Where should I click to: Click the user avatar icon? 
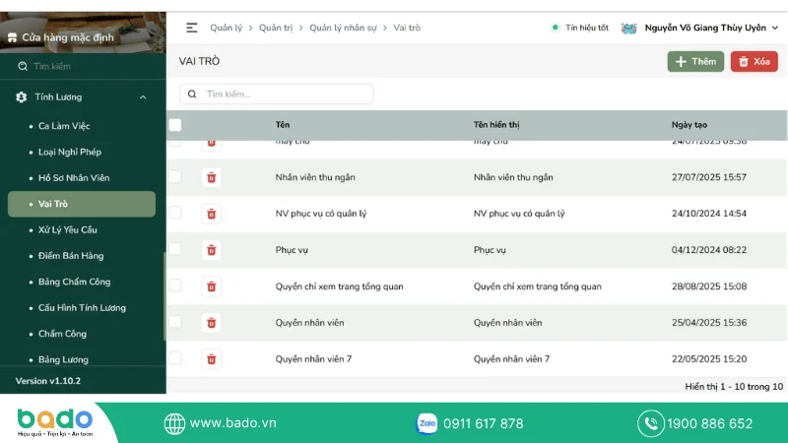[x=628, y=29]
